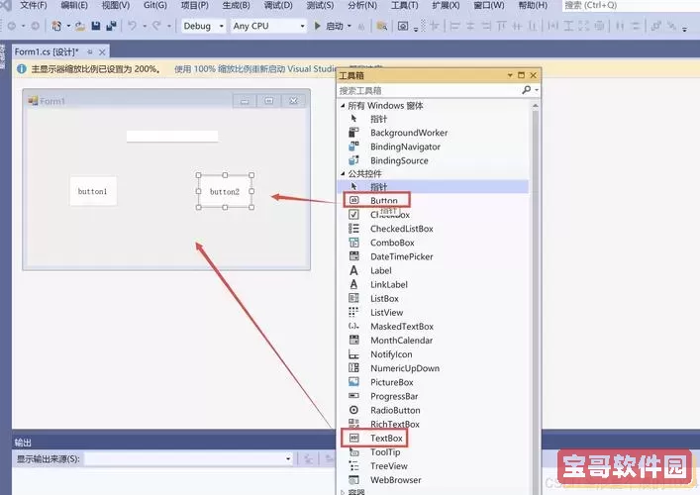Open the New Project icon dropdown arrow
This screenshot has height=495, width=700.
click(x=68, y=26)
